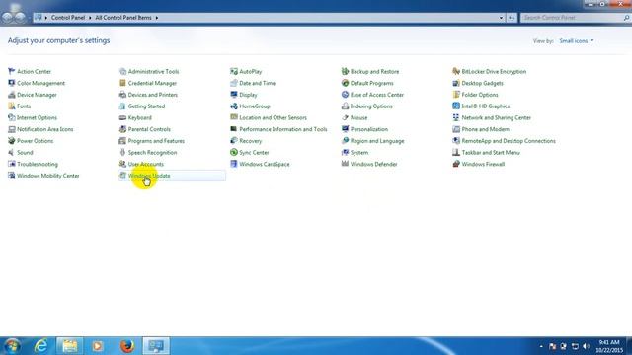Open the Action Center flag icon
632x355 pixels.
click(11, 71)
